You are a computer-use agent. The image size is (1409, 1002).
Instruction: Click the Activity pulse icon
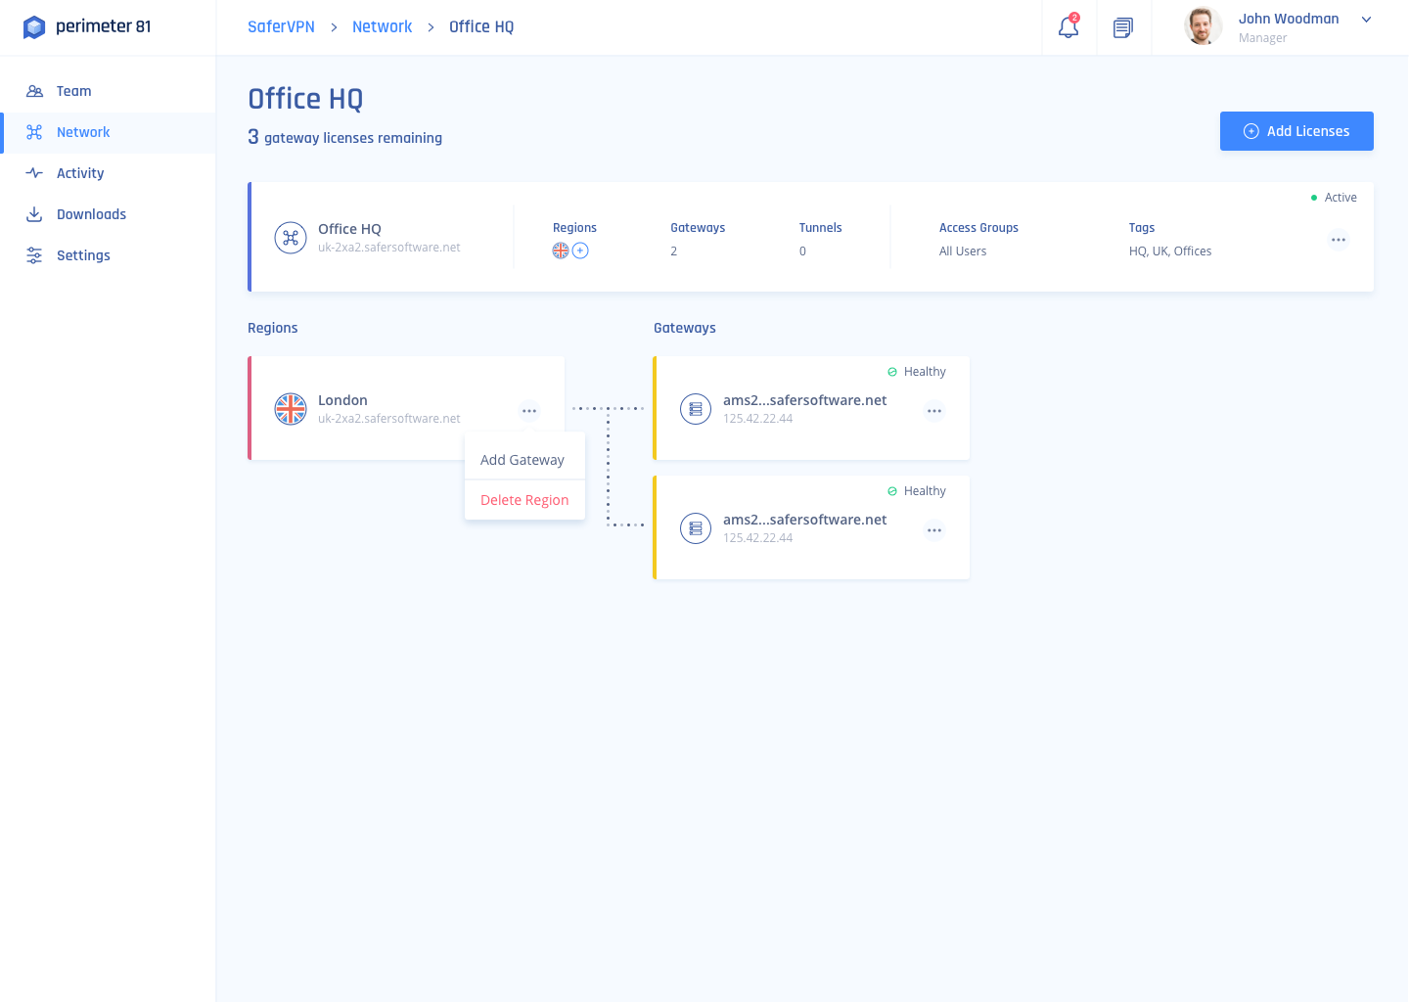tap(34, 173)
